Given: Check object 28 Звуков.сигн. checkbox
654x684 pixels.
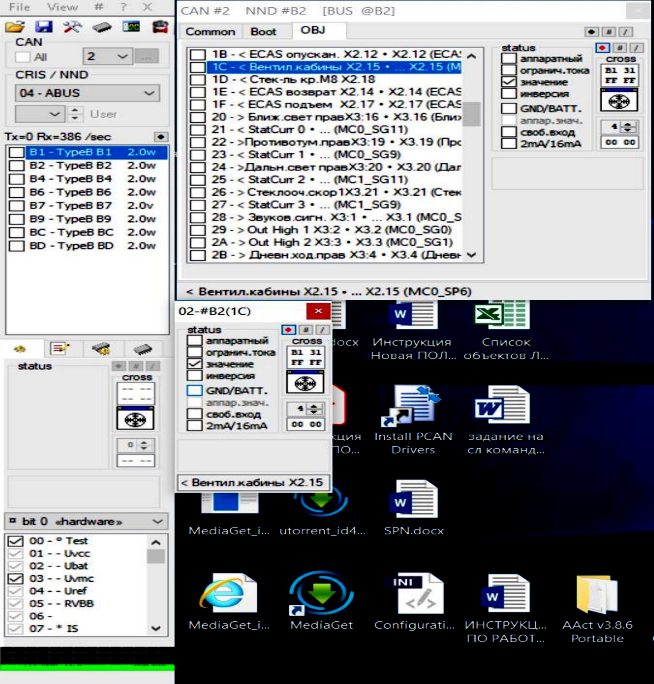Looking at the screenshot, I should pos(197,218).
